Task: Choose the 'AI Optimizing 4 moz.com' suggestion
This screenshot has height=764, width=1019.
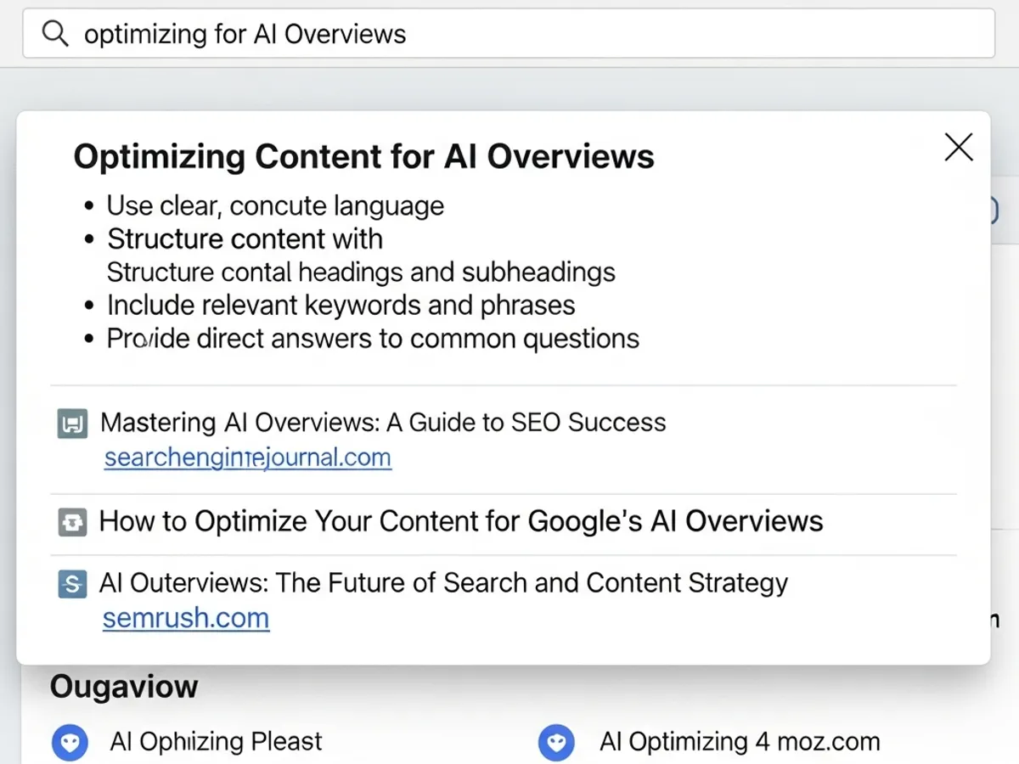Action: [740, 741]
